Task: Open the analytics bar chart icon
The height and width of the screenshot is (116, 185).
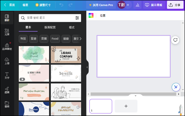Action: pos(137,5)
